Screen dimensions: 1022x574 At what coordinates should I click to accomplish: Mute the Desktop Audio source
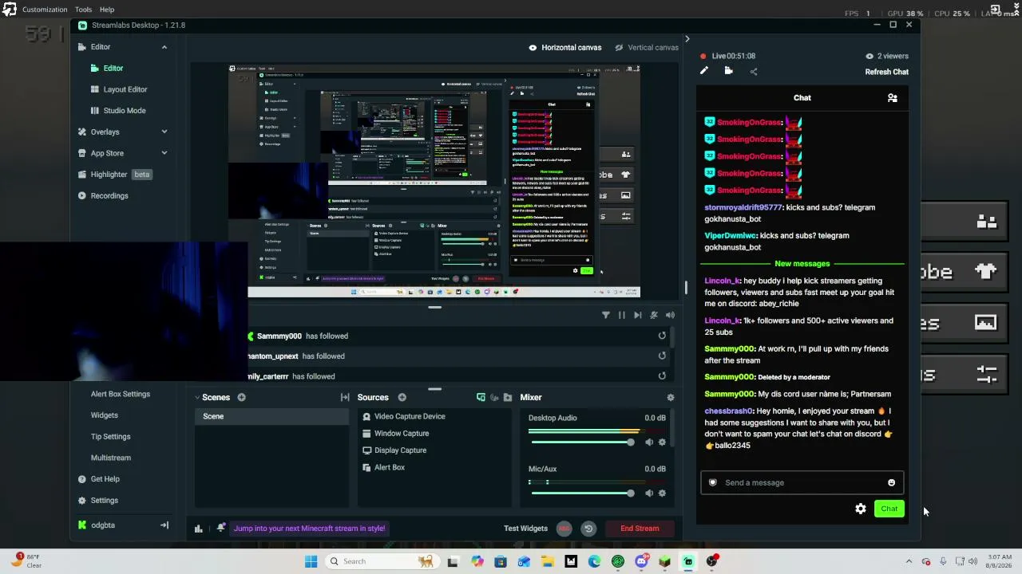(648, 442)
